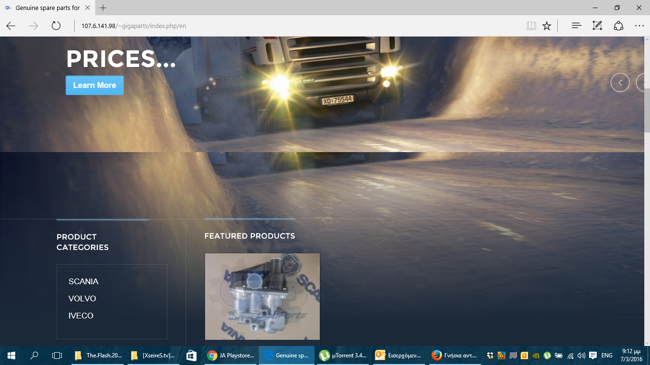The height and width of the screenshot is (365, 650).
Task: Switch to the Chrome JA Playstore window
Action: [x=231, y=355]
